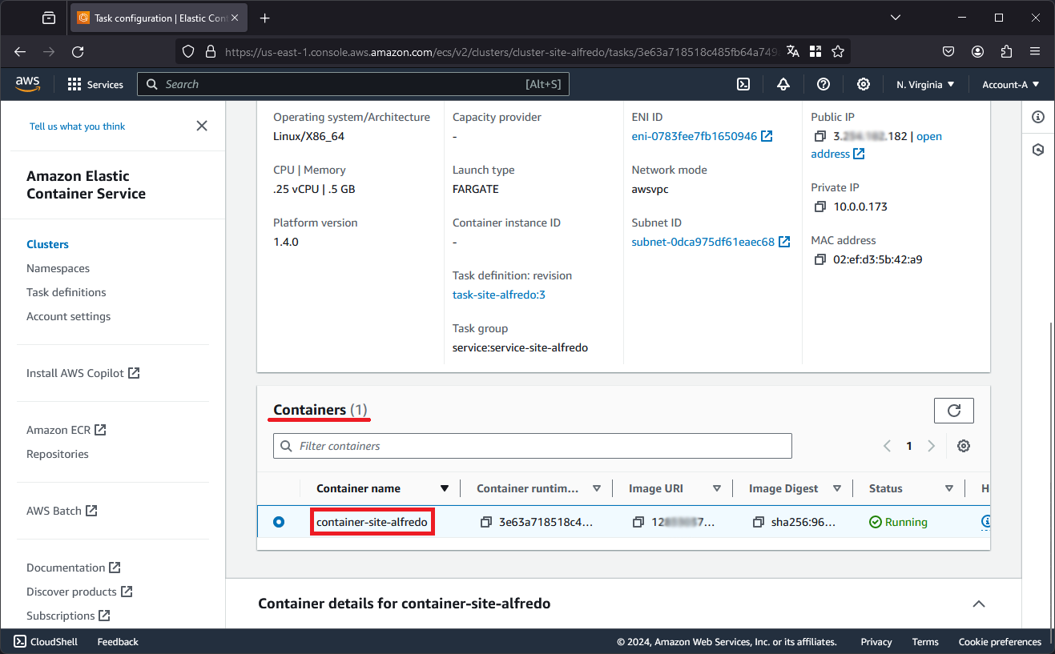
Task: Open Repositories in sidebar
Action: pyautogui.click(x=57, y=454)
